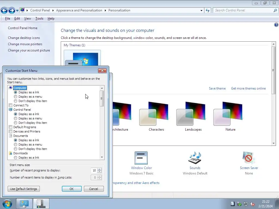Viewport: 279px width, 209px height.
Task: Click the Cancel button
Action: click(94, 189)
